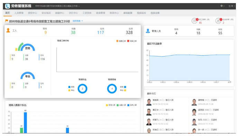Viewport: 239px width, 136px height.
Task: Click the 劳务 gauge arc chart
Action: coord(25,47)
